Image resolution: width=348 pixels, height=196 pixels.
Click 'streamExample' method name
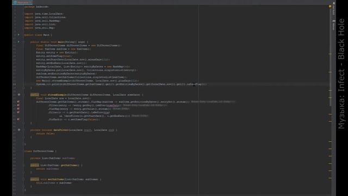pos(57,95)
